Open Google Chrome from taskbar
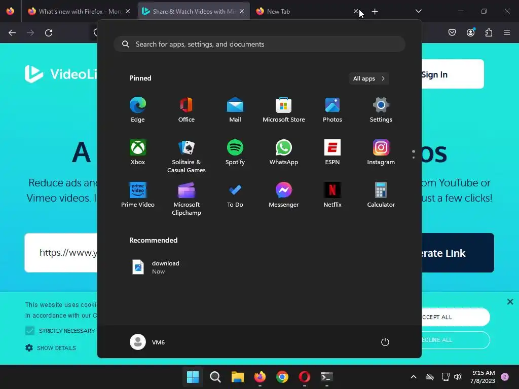Screen dimensions: 519x389 [282, 377]
